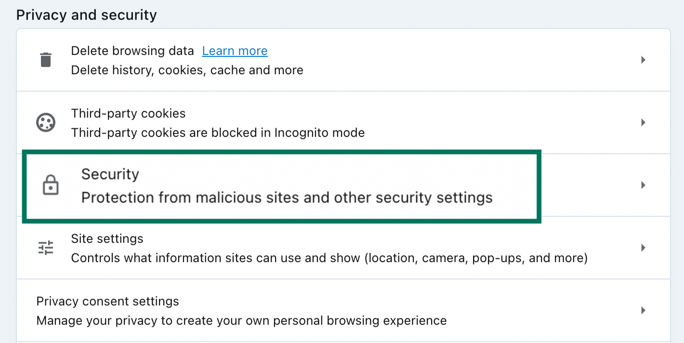The image size is (684, 343).
Task: Open the Learn more link
Action: point(235,51)
